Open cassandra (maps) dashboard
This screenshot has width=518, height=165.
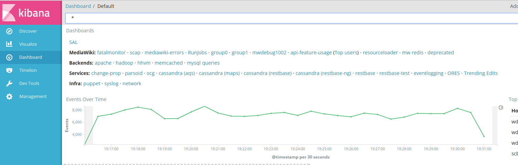[x=219, y=73]
